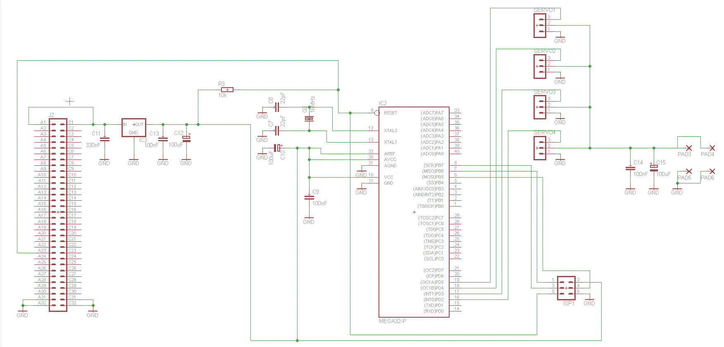
Task: Click the XTAL2 pin label
Action: [391, 131]
